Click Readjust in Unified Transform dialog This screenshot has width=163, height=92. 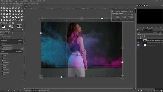click(x=123, y=20)
